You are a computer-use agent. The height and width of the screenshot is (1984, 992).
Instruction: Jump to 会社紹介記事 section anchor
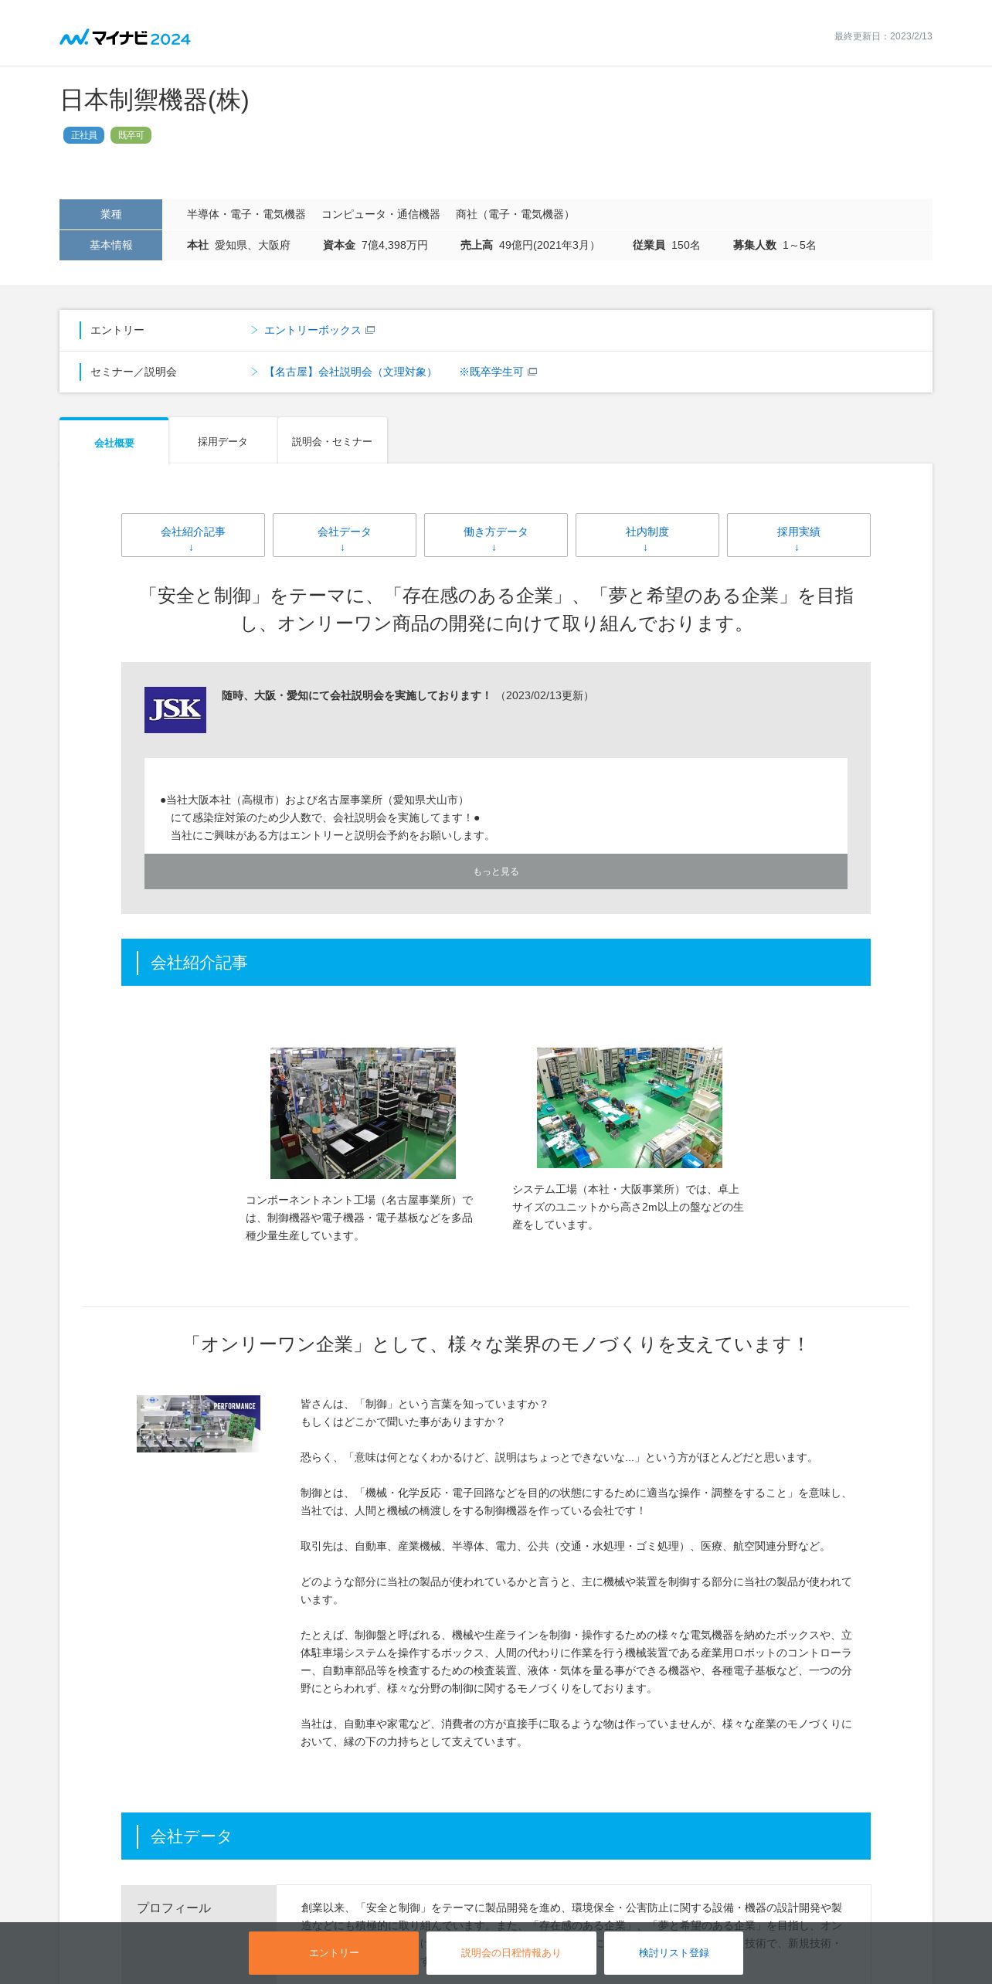pyautogui.click(x=193, y=535)
